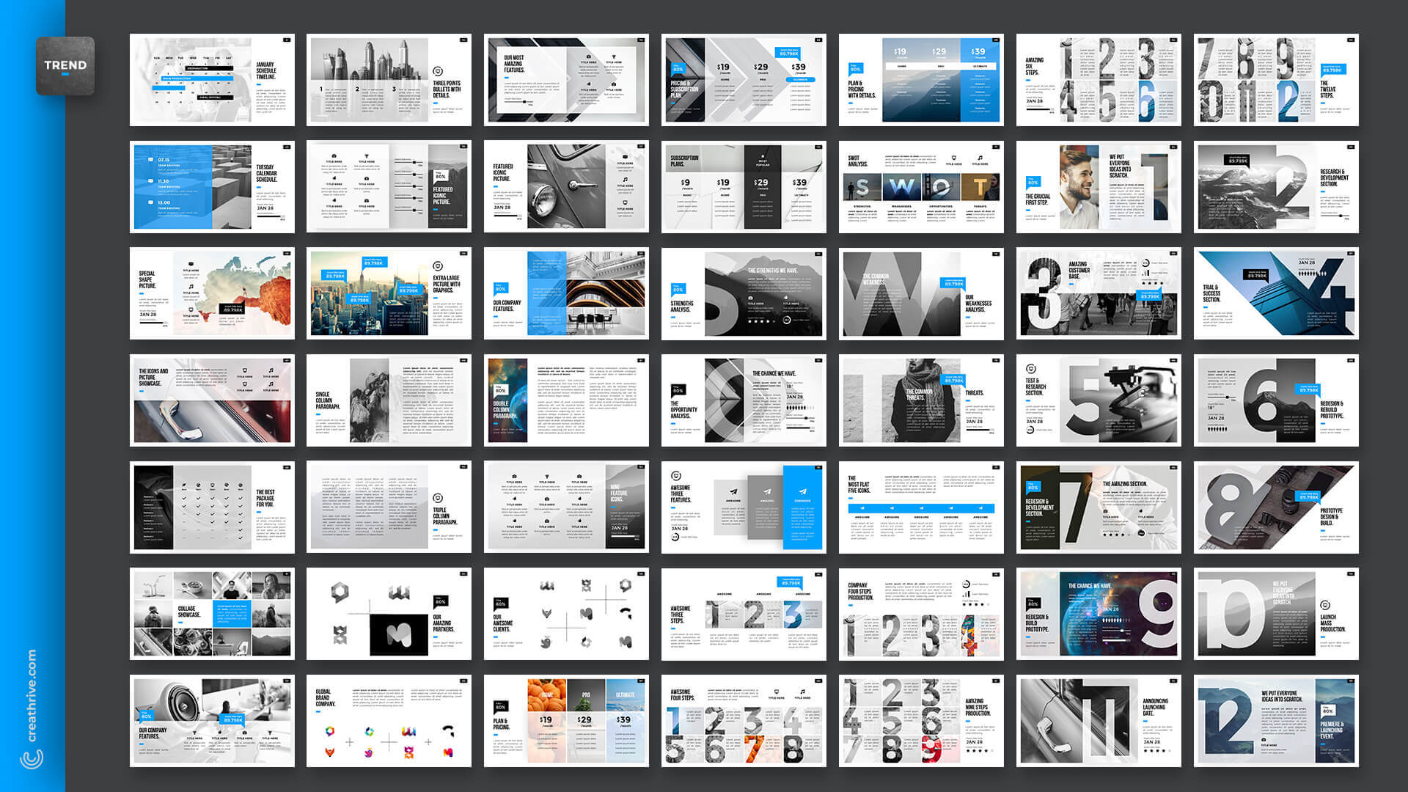Select the Trial & Success Section slide
Viewport: 1408px width, 792px height.
1276,293
